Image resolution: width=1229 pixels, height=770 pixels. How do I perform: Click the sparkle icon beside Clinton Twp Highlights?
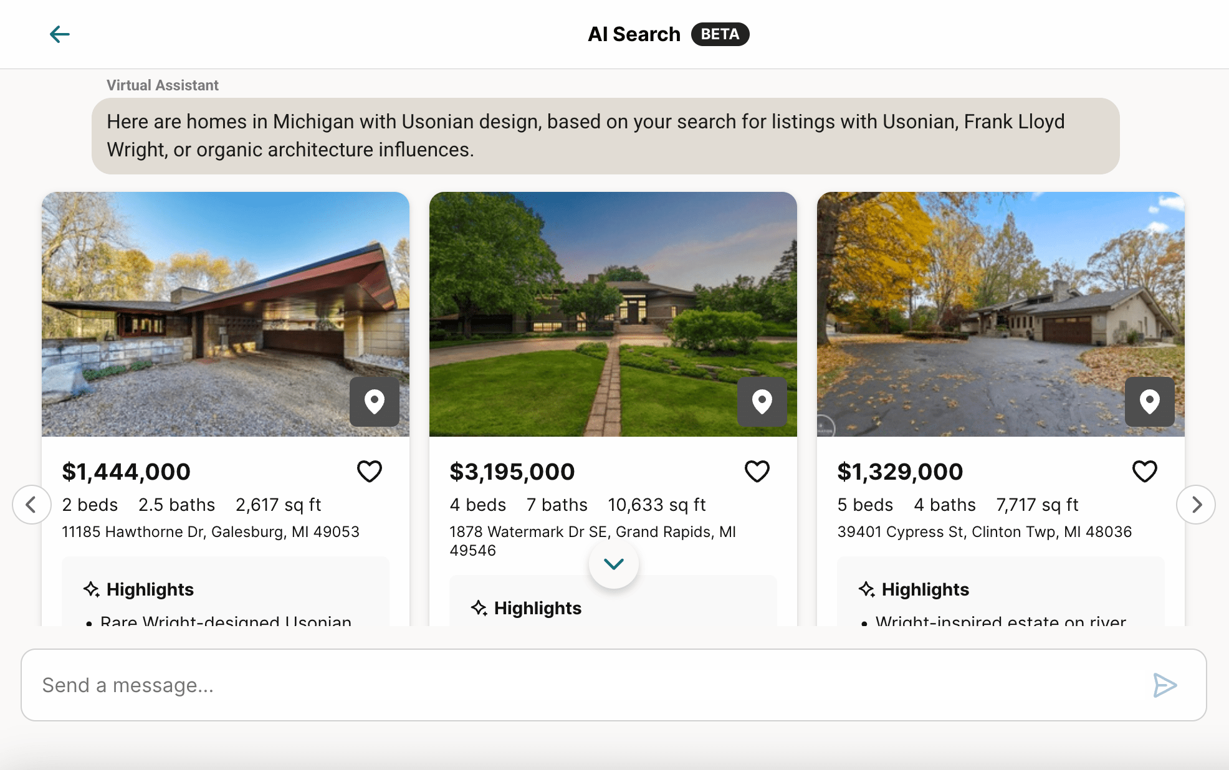(866, 588)
